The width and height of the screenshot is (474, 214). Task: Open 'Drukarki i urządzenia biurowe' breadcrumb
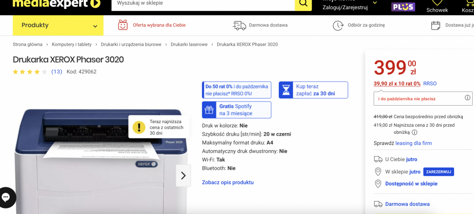click(x=131, y=45)
